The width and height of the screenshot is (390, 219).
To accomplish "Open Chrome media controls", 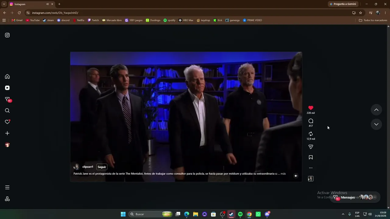I will [x=370, y=13].
